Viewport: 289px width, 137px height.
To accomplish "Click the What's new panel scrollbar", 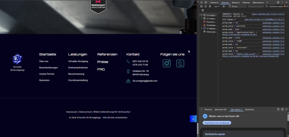I will coord(288,118).
